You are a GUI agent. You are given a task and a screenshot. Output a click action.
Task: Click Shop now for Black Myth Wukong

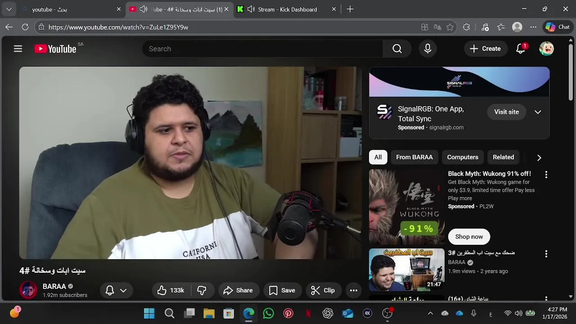tap(469, 237)
